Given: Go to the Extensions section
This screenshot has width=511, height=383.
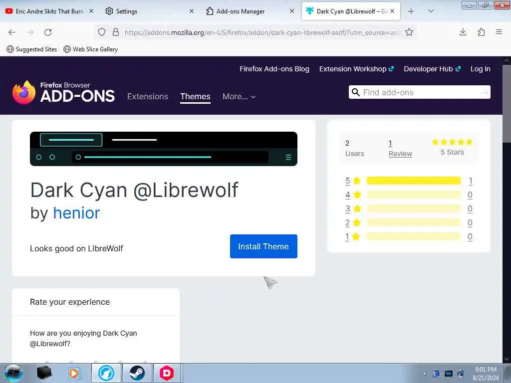Looking at the screenshot, I should [x=148, y=96].
